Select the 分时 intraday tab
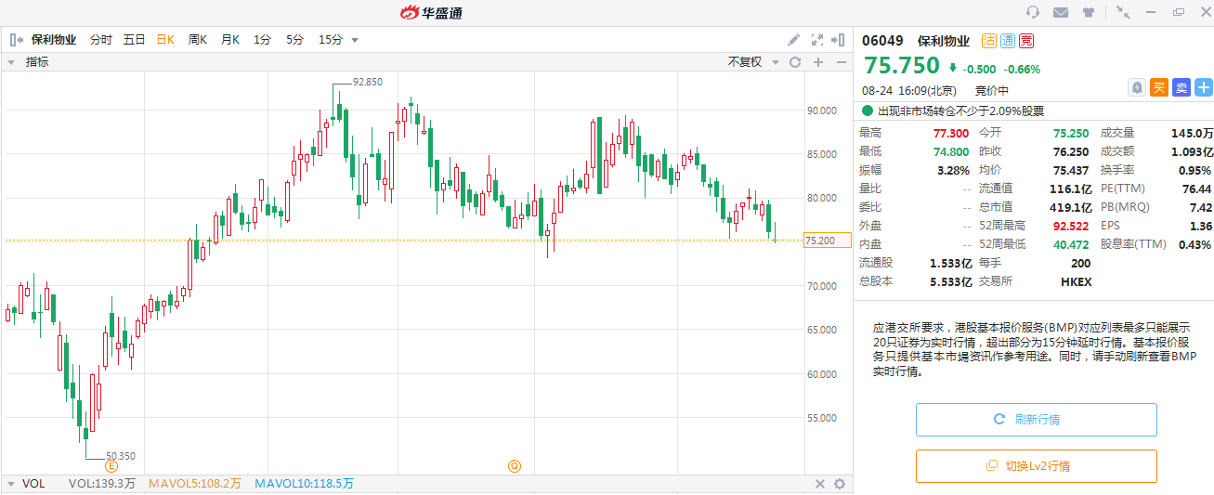Image resolution: width=1214 pixels, height=495 pixels. click(x=100, y=40)
